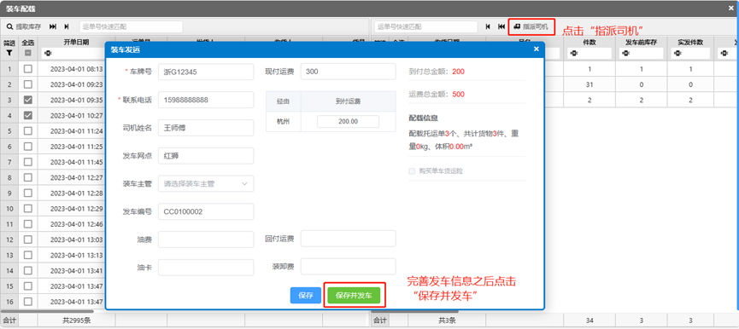
Task: Click the blue 保存 button
Action: [x=306, y=296]
